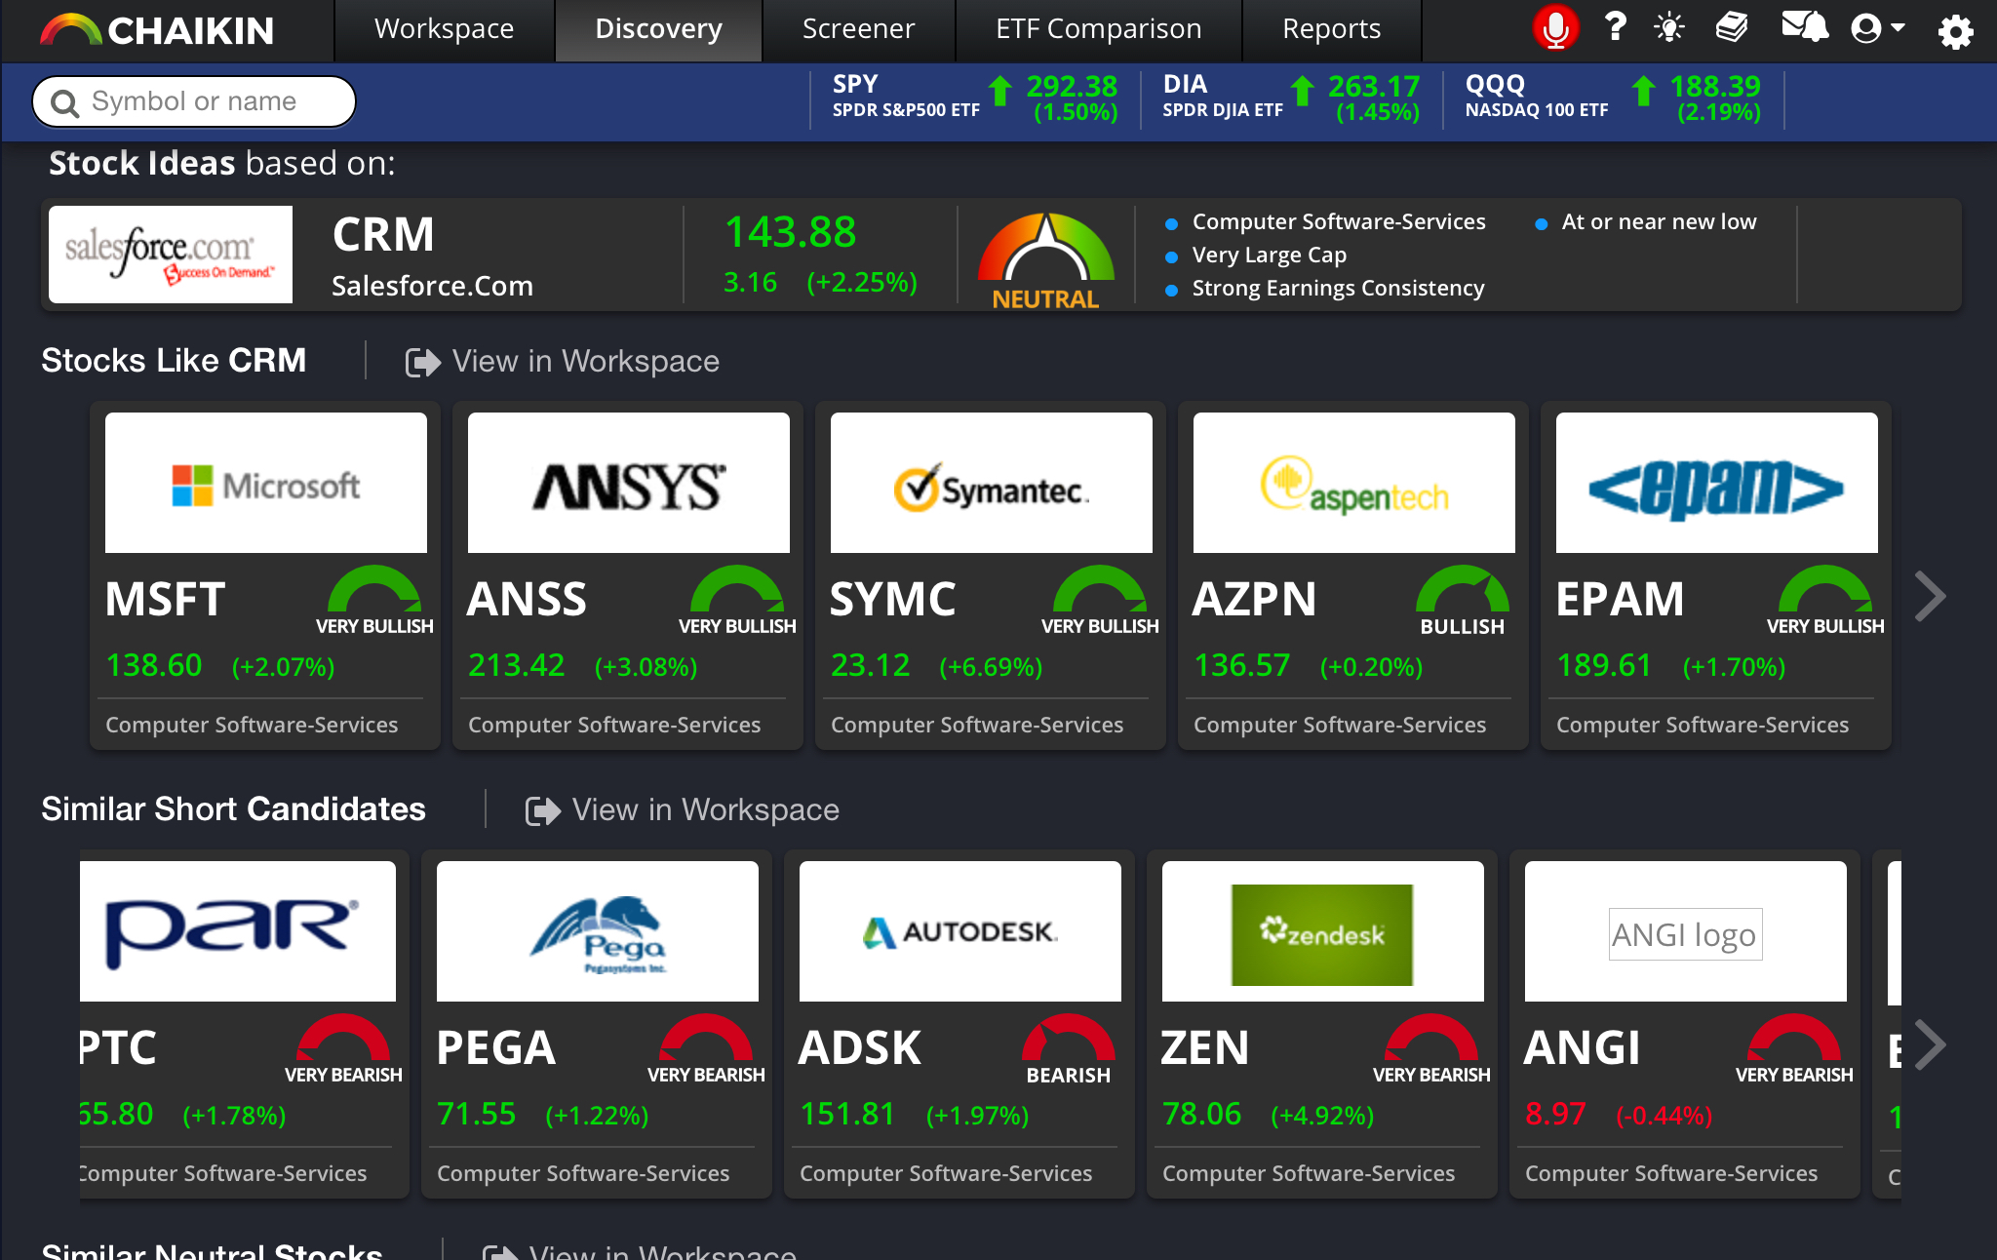Click the Symbol or name search field

(x=195, y=101)
